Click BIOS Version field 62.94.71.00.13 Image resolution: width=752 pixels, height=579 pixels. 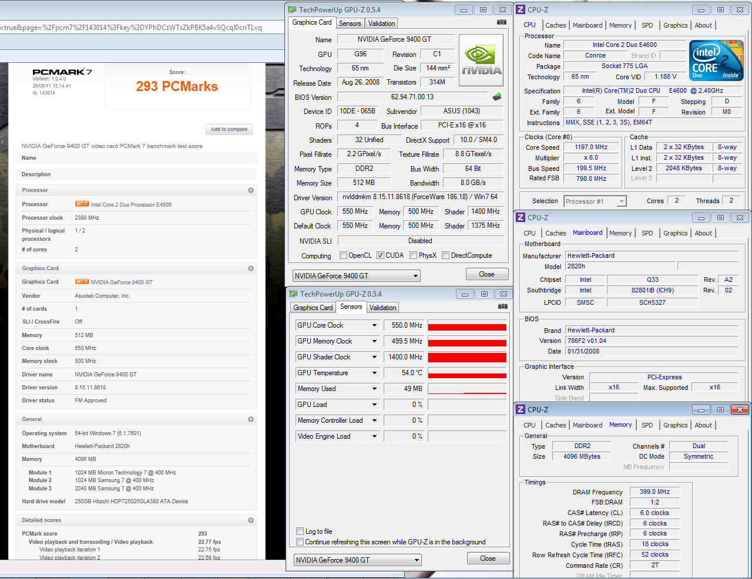point(412,97)
